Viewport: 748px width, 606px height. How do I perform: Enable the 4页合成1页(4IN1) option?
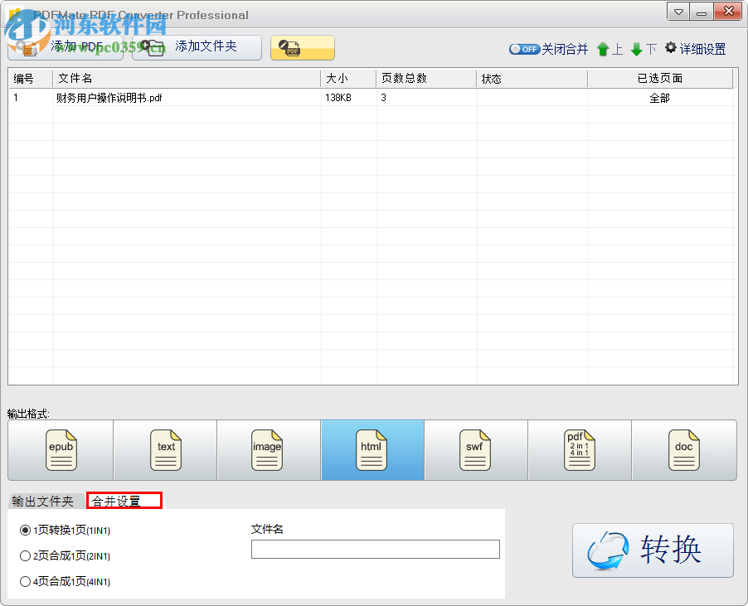pos(26,582)
